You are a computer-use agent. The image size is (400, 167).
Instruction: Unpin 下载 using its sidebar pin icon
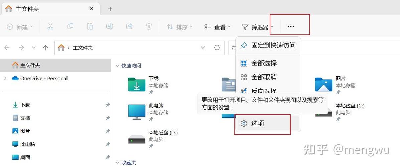[108, 105]
